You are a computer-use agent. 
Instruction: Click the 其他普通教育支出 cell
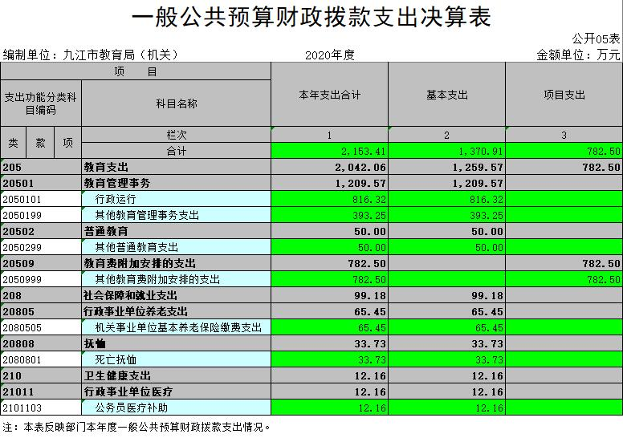pos(176,247)
